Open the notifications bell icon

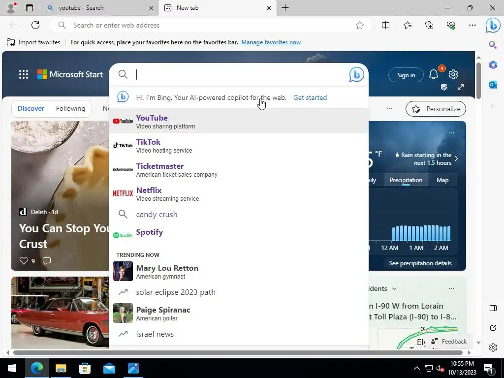coord(434,75)
